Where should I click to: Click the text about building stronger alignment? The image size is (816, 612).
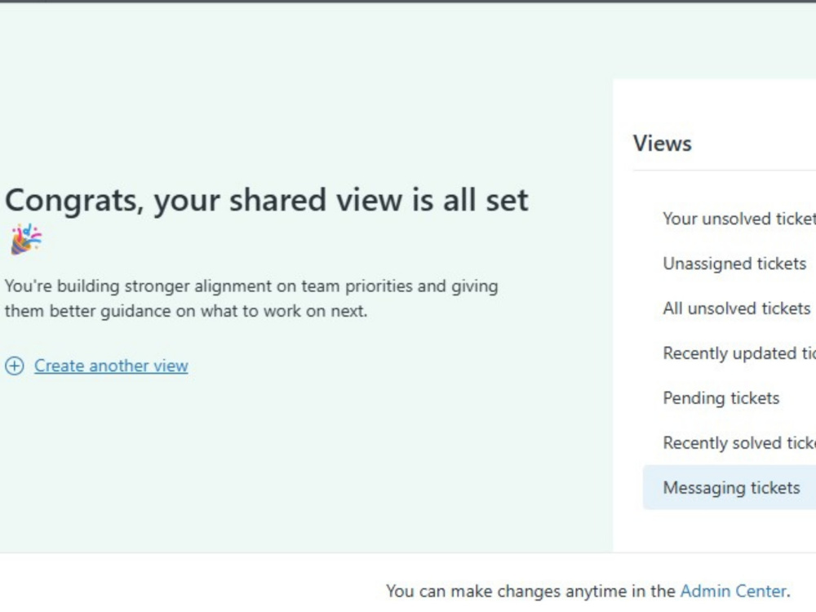[x=251, y=298]
